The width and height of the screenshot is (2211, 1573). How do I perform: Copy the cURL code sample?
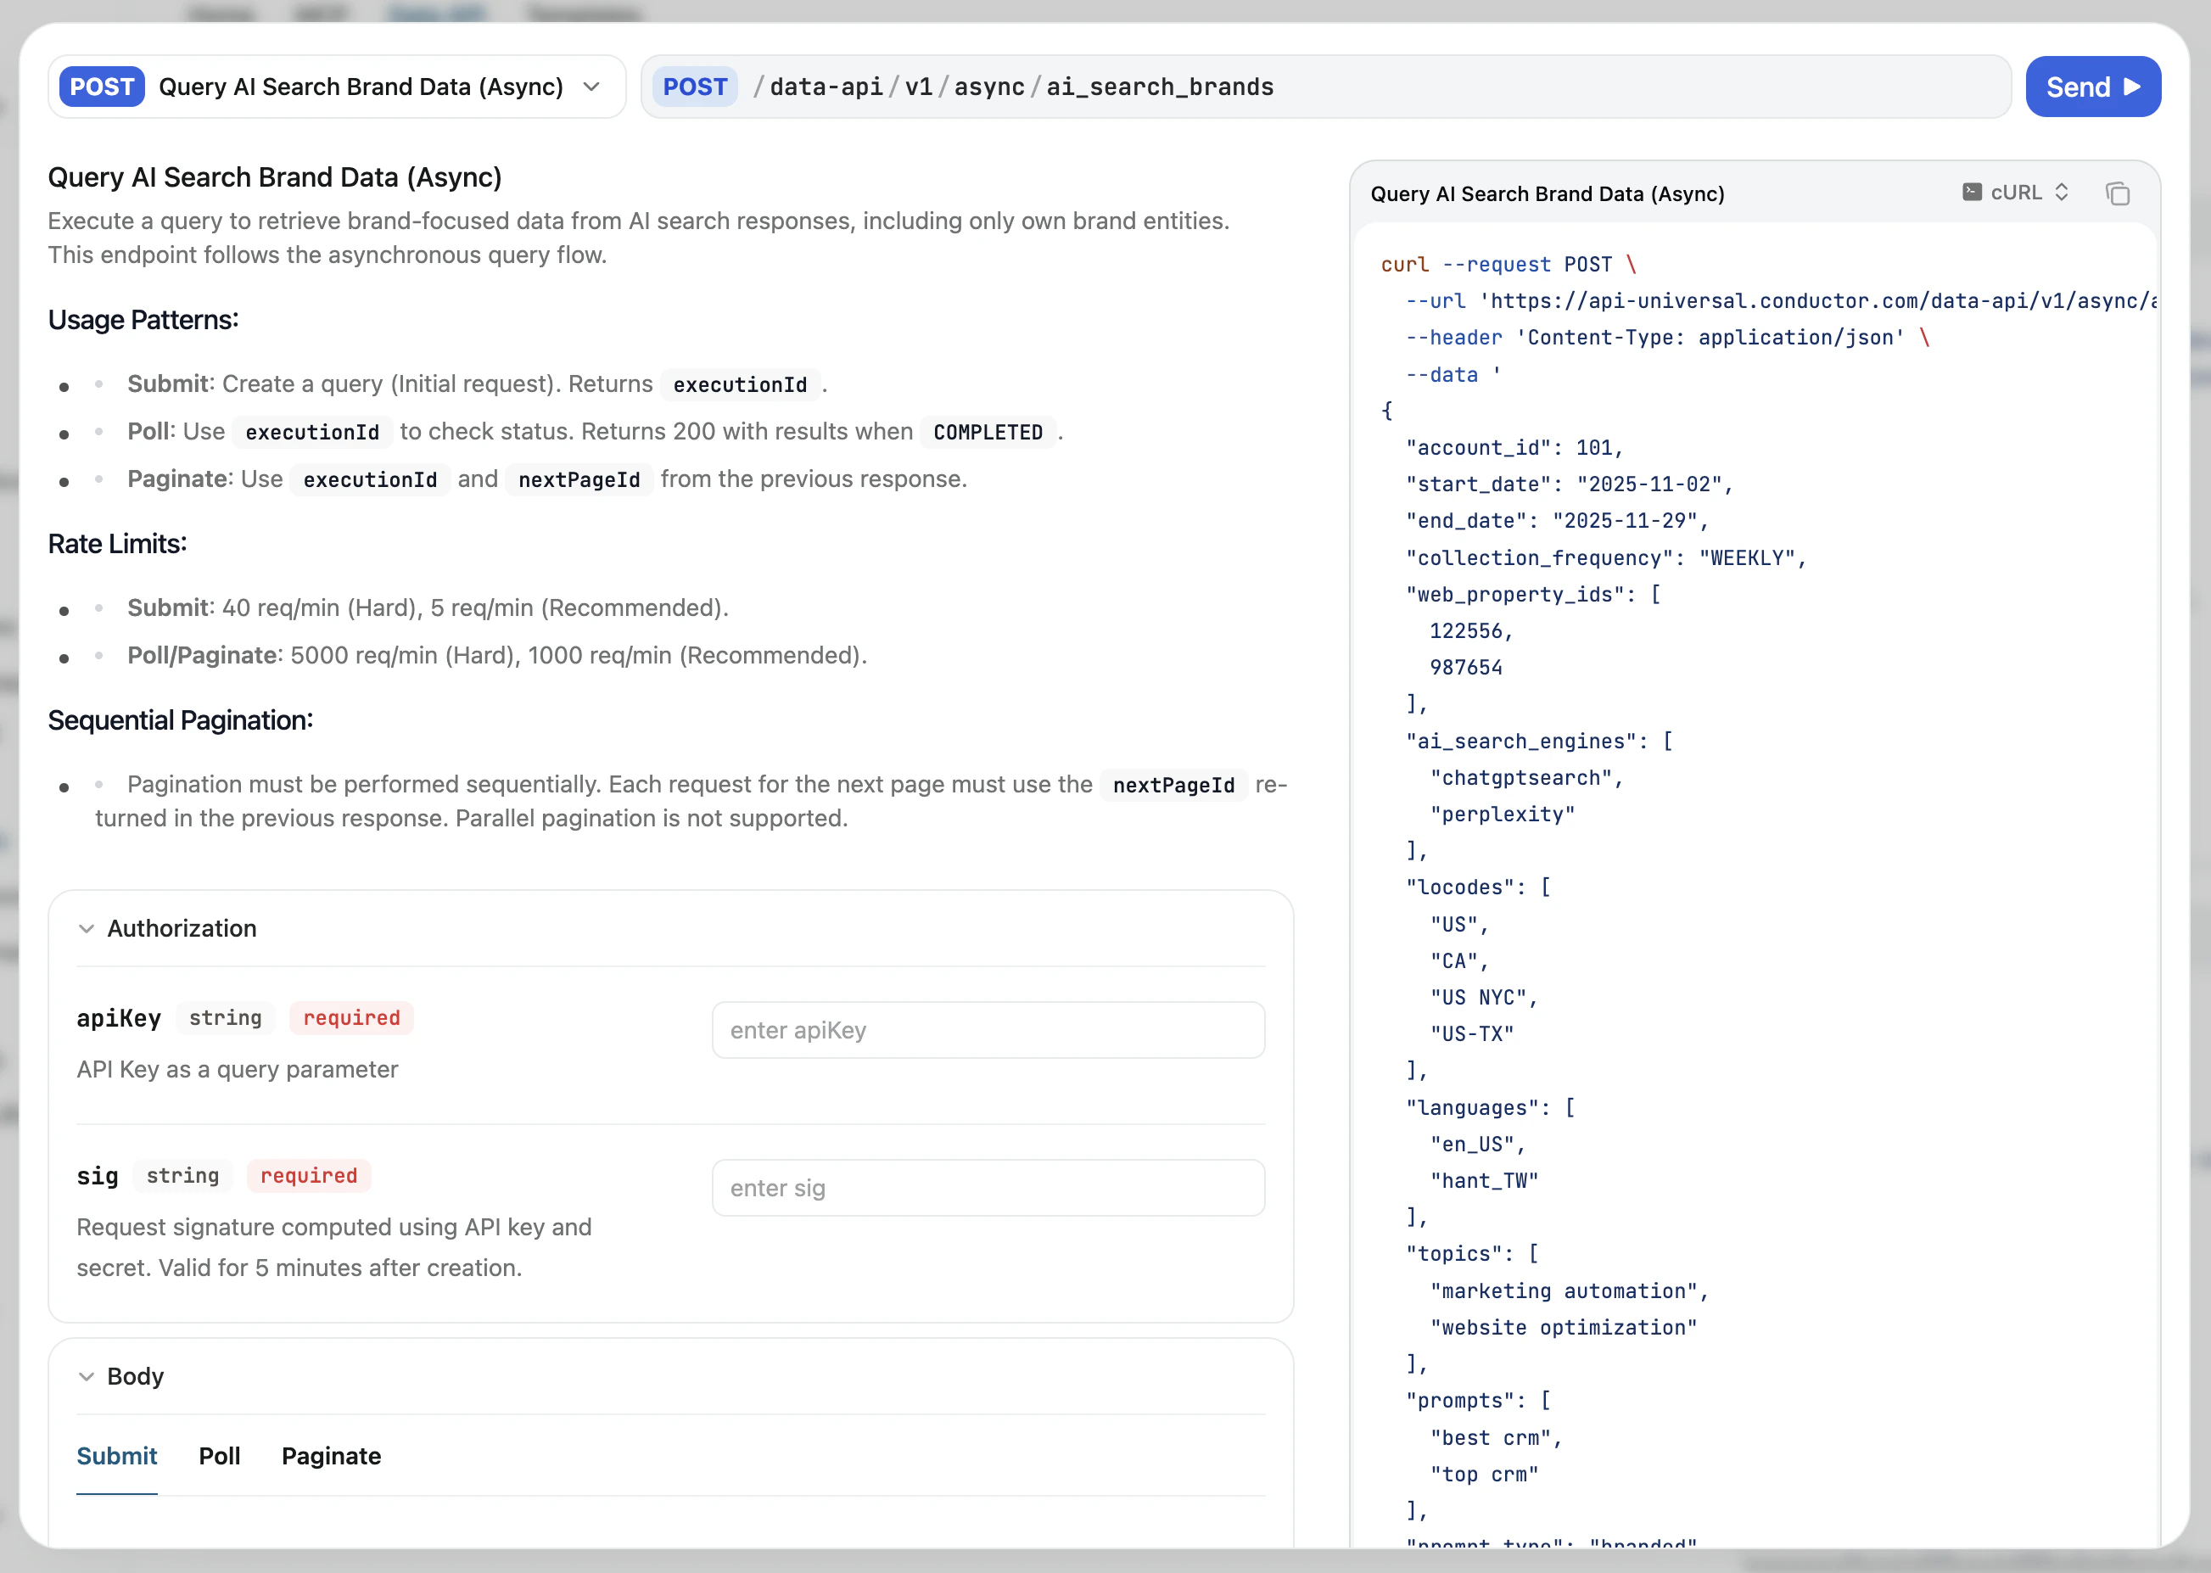[x=2118, y=193]
